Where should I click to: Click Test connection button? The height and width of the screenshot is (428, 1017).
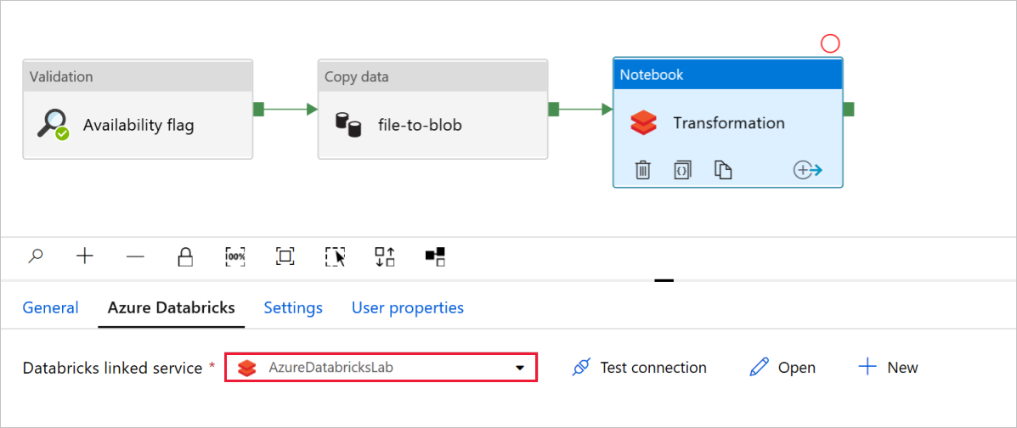click(640, 368)
